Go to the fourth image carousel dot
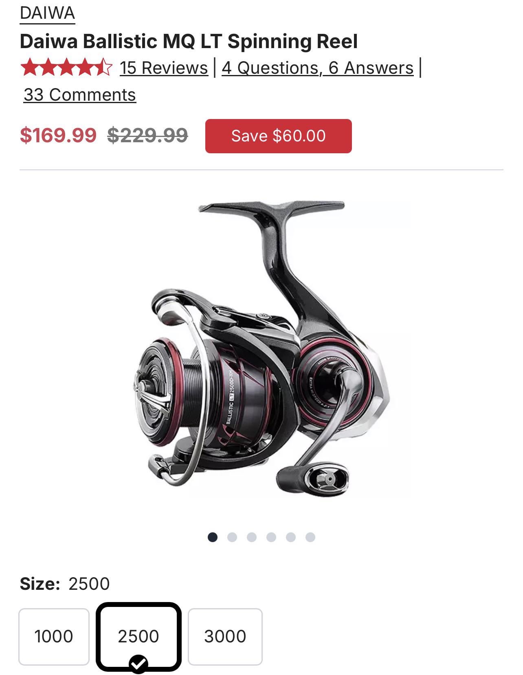Image resolution: width=523 pixels, height=675 pixels. (x=271, y=537)
